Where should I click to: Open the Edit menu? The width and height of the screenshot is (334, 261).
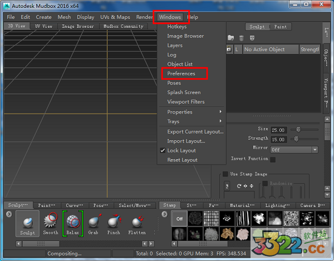pos(26,17)
